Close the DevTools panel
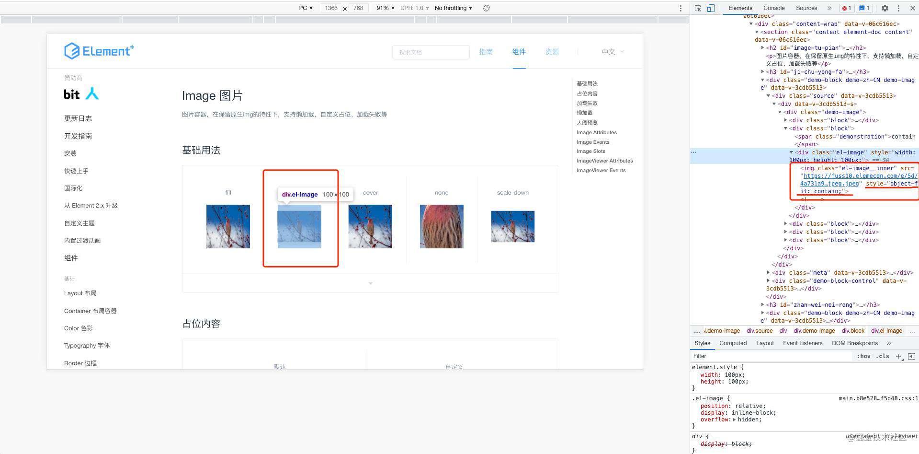 click(x=912, y=8)
